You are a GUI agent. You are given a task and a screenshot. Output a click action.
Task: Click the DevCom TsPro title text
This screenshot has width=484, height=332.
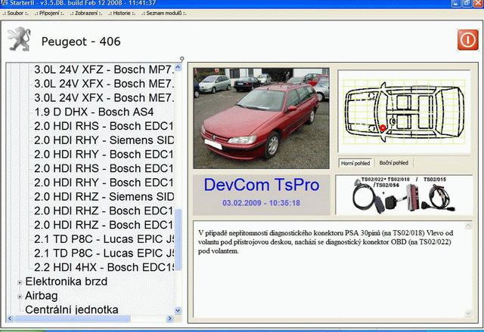tap(262, 185)
